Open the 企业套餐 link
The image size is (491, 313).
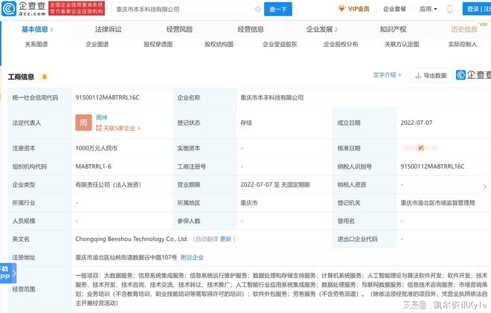394,9
